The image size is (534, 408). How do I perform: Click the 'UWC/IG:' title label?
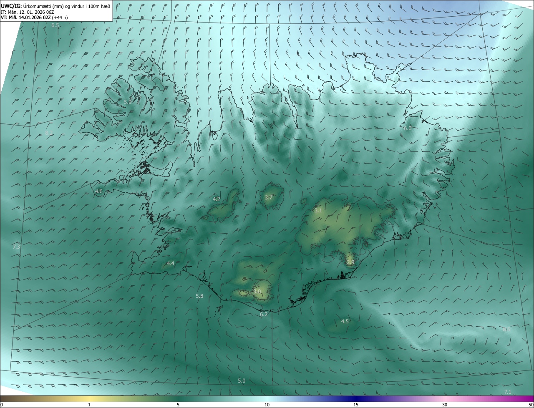coord(11,6)
